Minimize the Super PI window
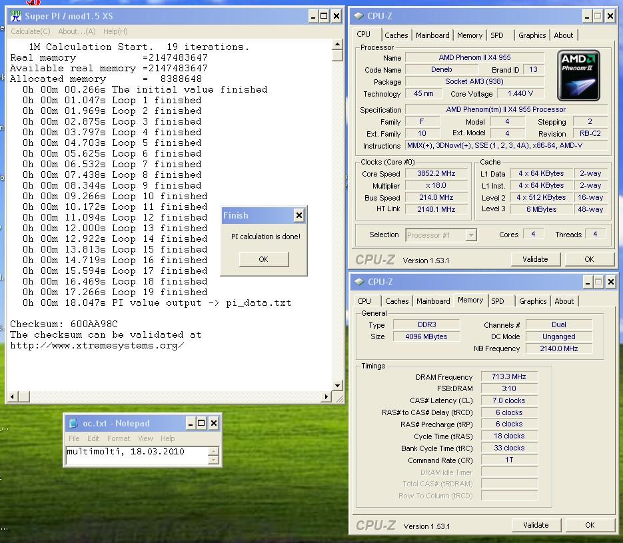The width and height of the screenshot is (623, 543). [x=313, y=16]
